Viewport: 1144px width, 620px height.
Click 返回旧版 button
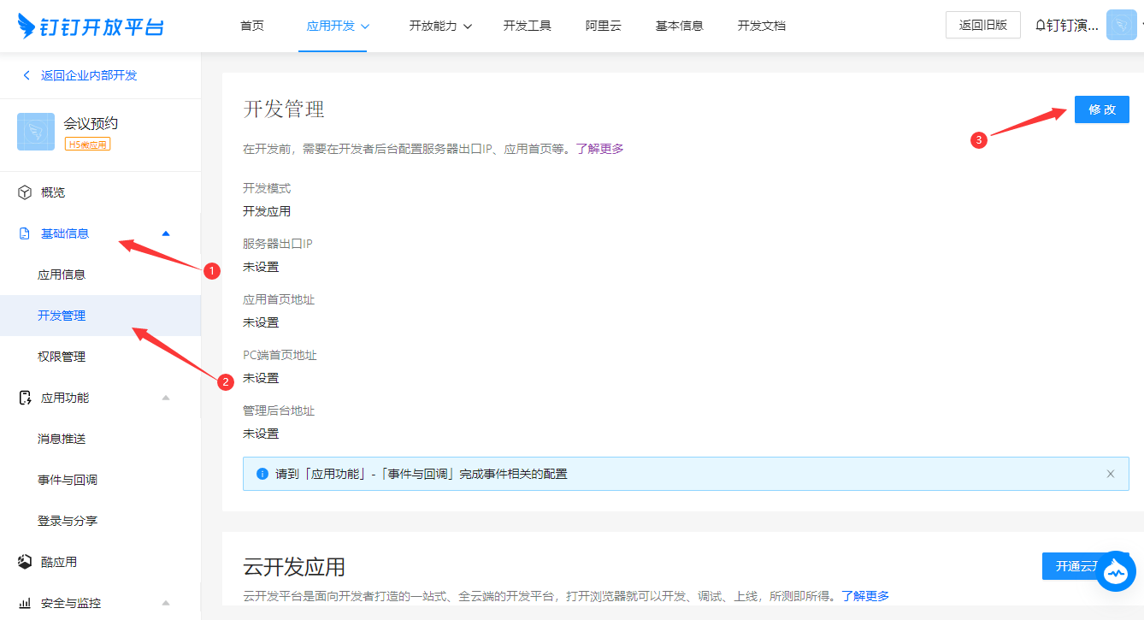(982, 26)
